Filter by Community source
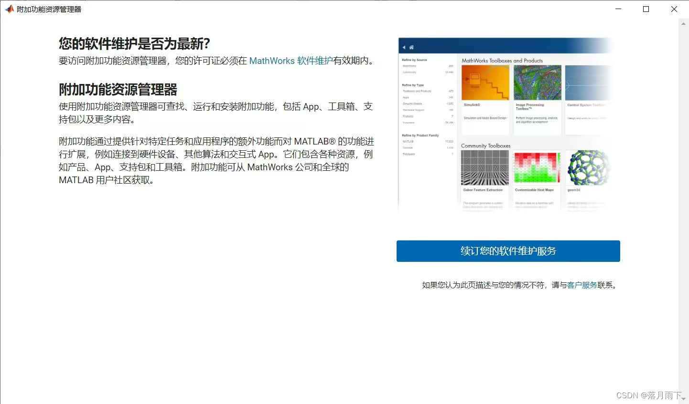 pyautogui.click(x=410, y=72)
